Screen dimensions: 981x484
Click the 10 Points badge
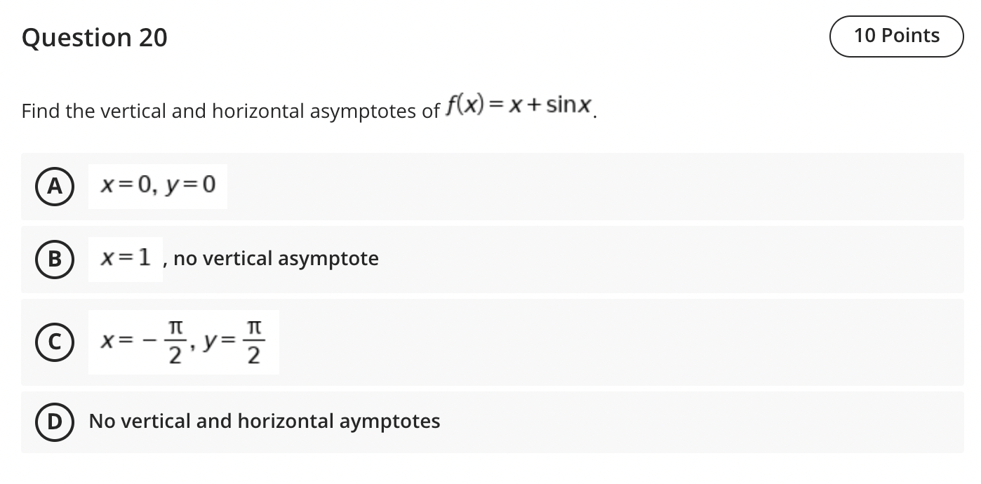[x=896, y=35]
